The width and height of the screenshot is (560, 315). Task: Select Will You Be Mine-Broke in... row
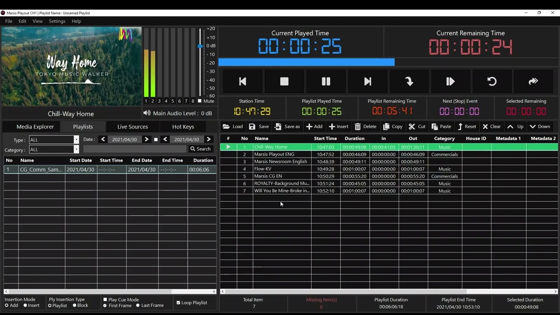[389, 191]
